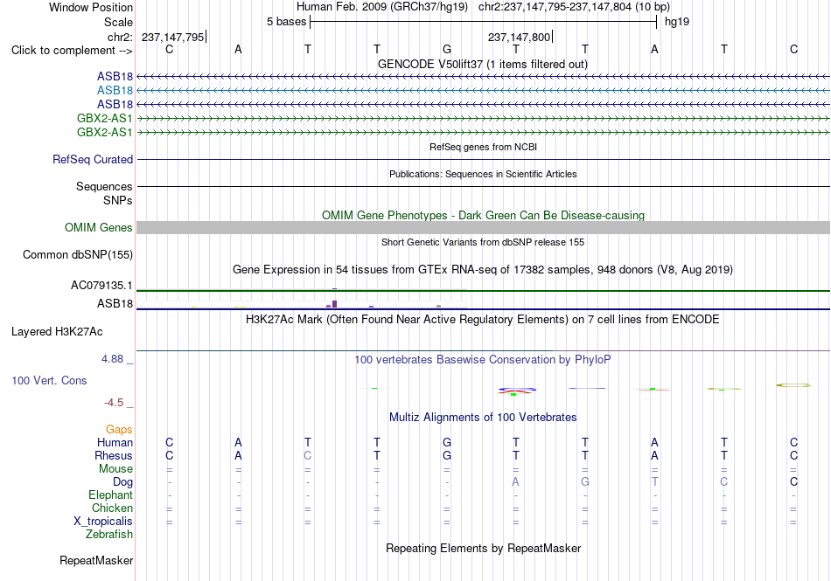Click the Rhesus species label
831x581 pixels.
(114, 455)
